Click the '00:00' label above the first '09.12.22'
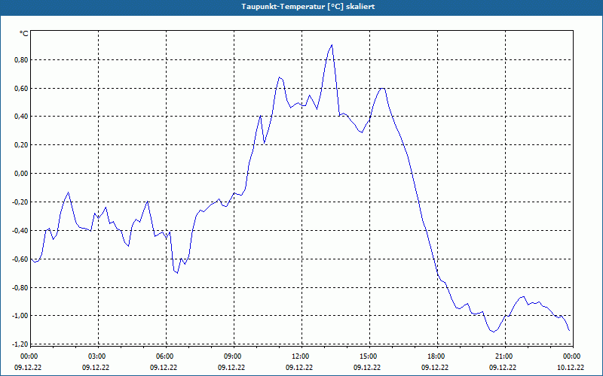The image size is (603, 376). click(29, 356)
